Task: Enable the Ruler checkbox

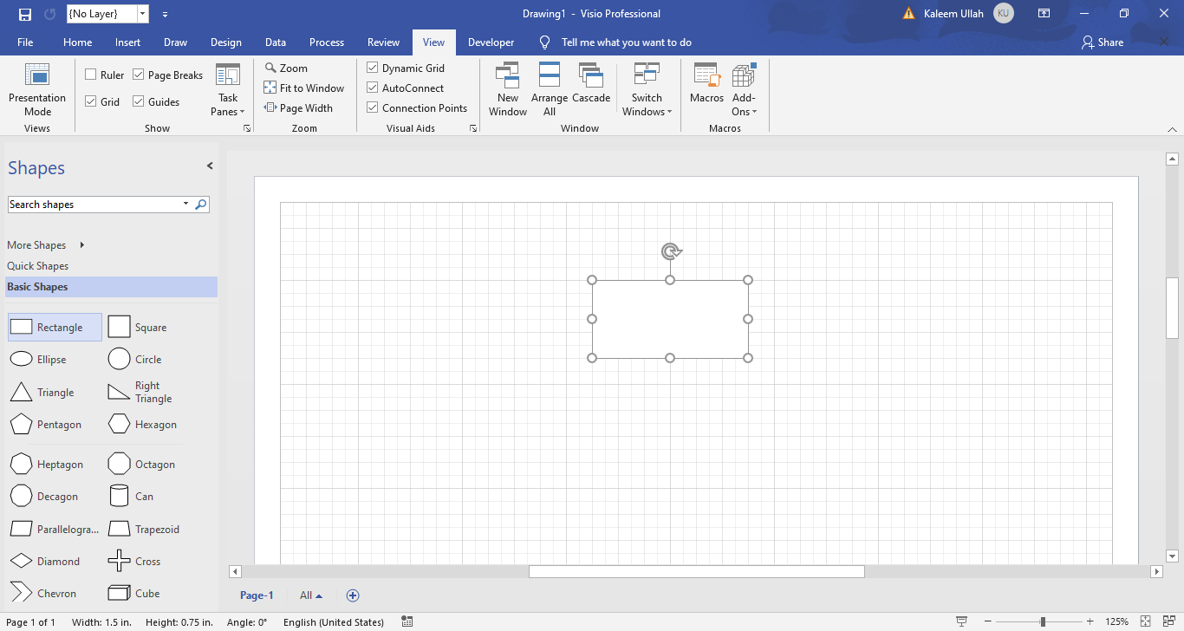Action: coord(89,75)
